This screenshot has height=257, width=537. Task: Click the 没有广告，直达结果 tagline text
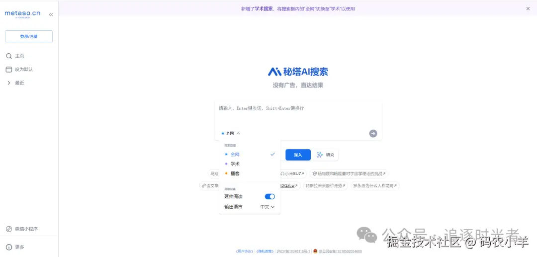(x=298, y=85)
